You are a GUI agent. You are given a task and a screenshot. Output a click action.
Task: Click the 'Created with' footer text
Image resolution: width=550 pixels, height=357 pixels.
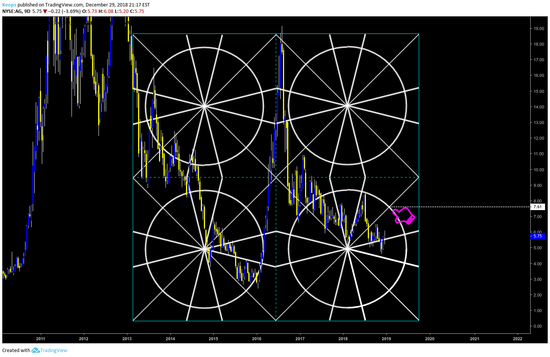point(16,351)
